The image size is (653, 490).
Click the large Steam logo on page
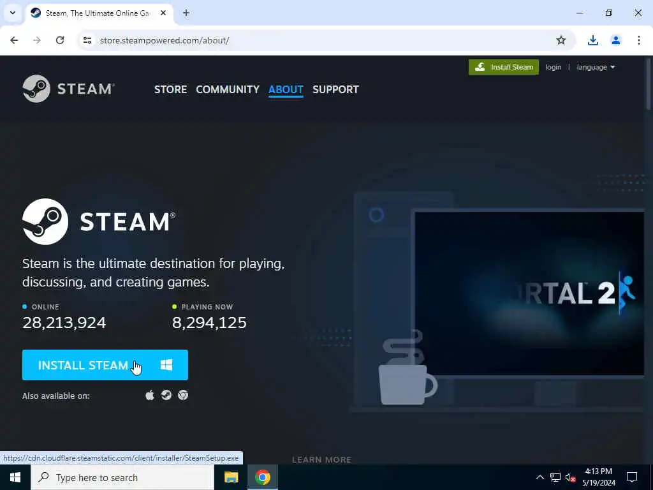click(99, 221)
